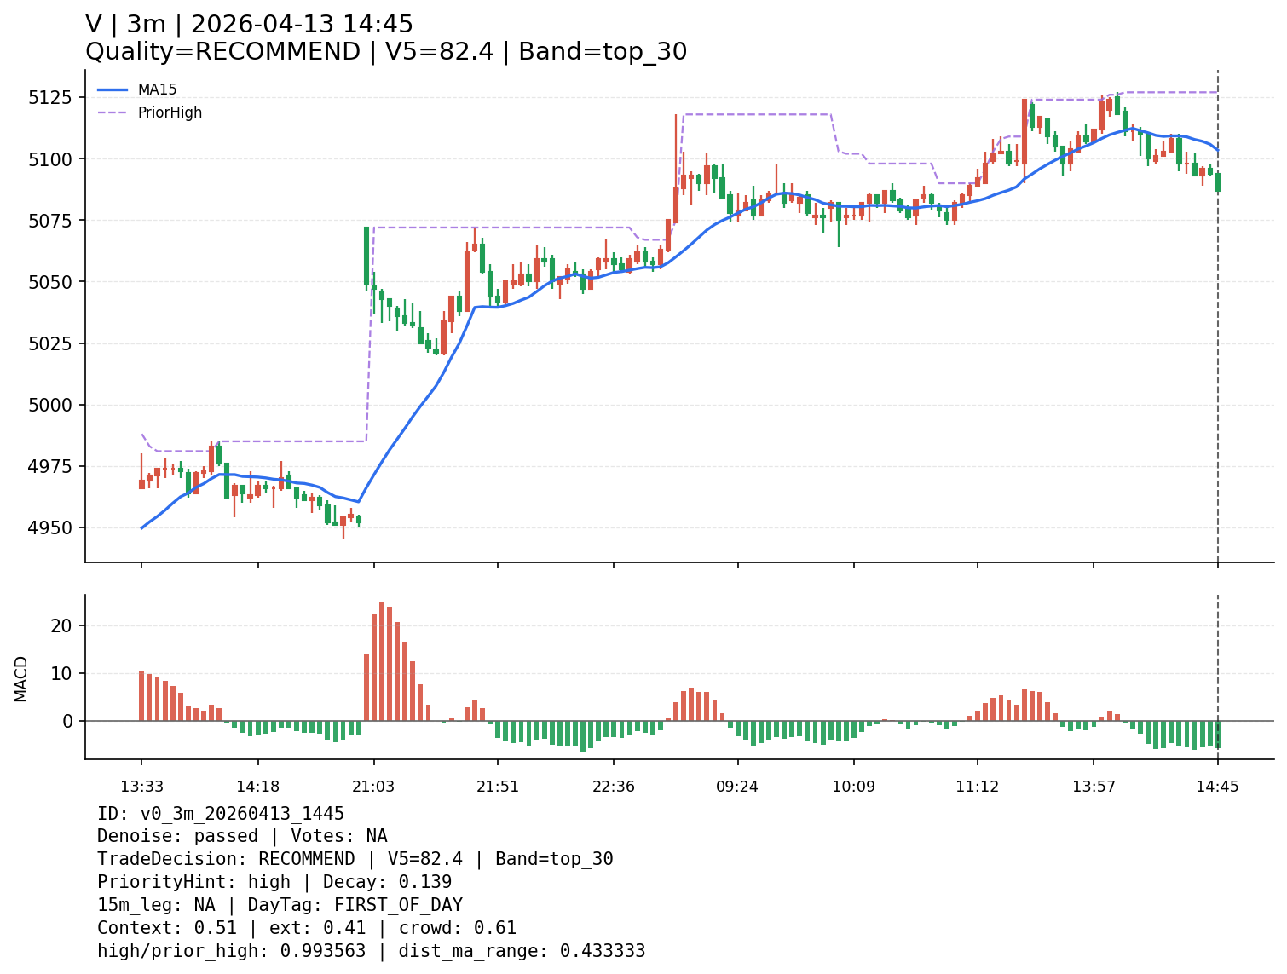Click the TradeDecision: RECOMMEND line

(x=355, y=859)
